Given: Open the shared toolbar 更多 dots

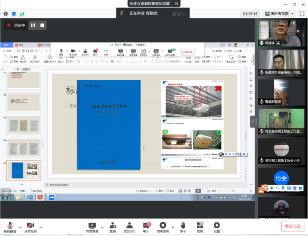Looking at the screenshot, I should 106,52.
